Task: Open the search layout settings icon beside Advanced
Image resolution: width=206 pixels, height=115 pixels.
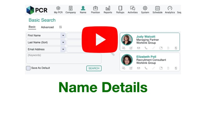Action: pyautogui.click(x=60, y=27)
